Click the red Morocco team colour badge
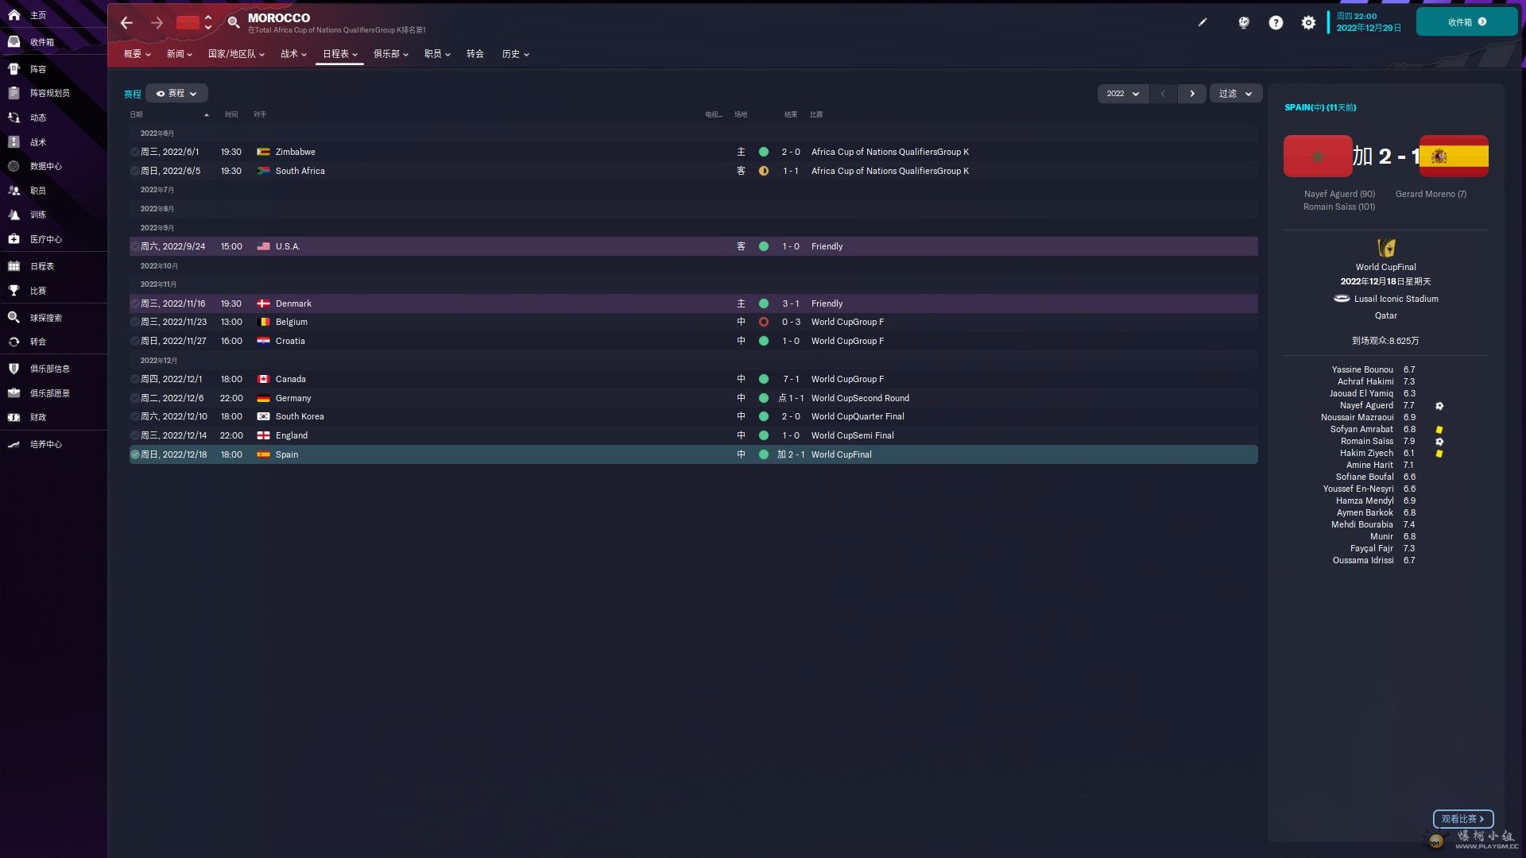 click(x=188, y=22)
